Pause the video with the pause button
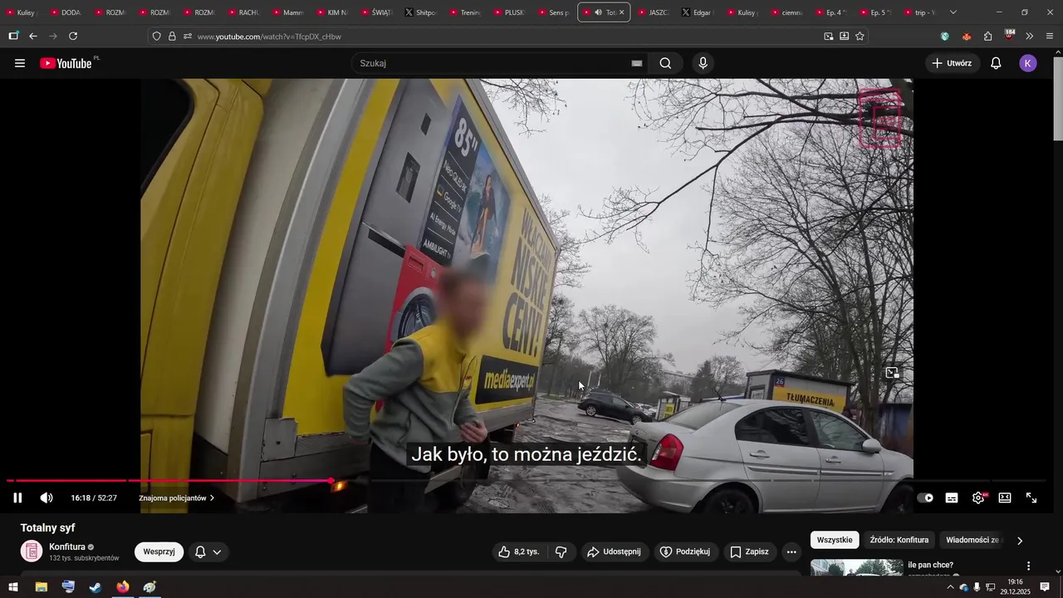 pos(17,498)
